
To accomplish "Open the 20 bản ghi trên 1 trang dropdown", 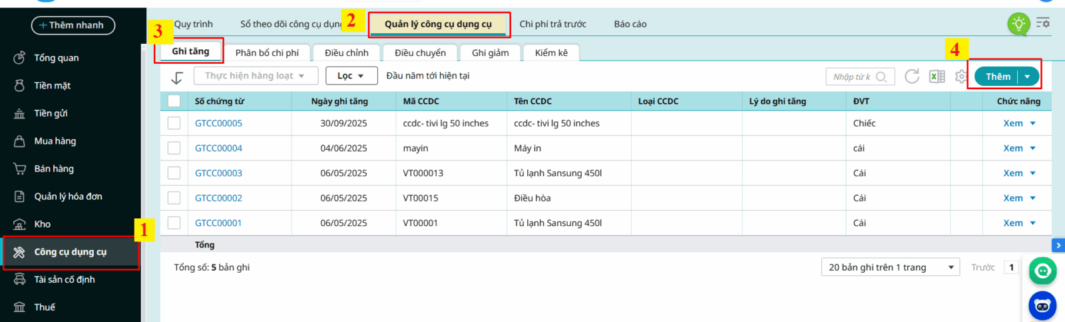I will 890,267.
